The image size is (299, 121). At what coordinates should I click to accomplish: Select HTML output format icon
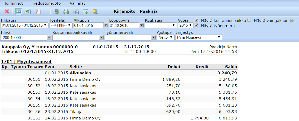[x=18, y=11]
